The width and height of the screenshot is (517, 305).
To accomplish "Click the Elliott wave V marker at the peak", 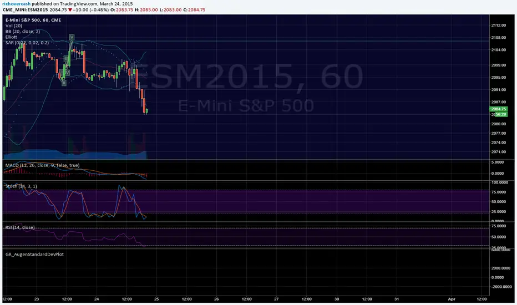I will (x=72, y=37).
